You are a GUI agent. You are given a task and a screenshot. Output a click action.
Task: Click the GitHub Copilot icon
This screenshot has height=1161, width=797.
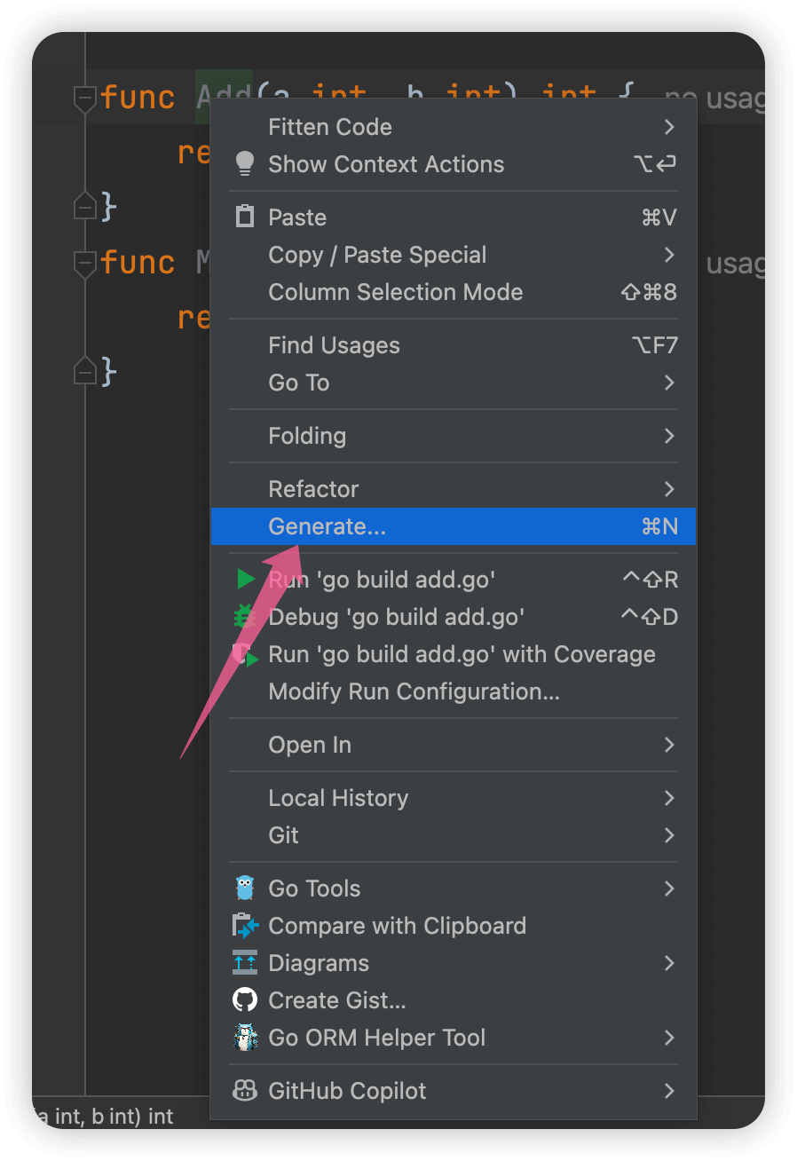(x=244, y=1091)
